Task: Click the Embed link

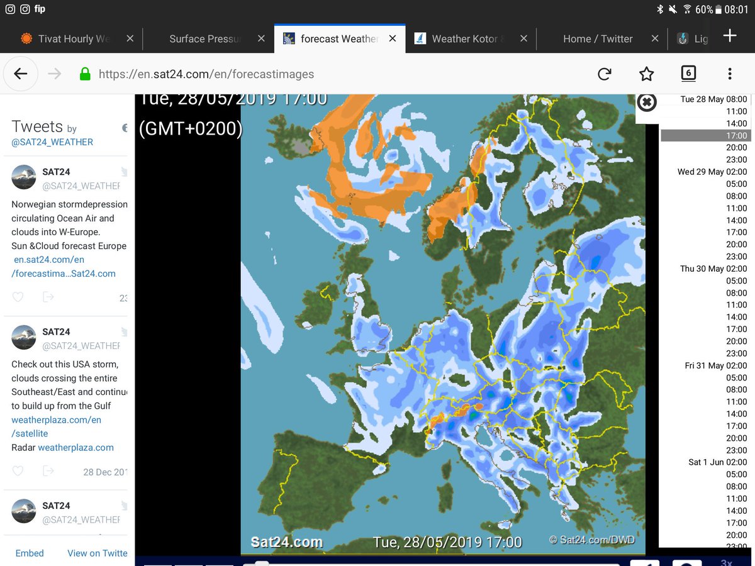Action: pyautogui.click(x=30, y=553)
